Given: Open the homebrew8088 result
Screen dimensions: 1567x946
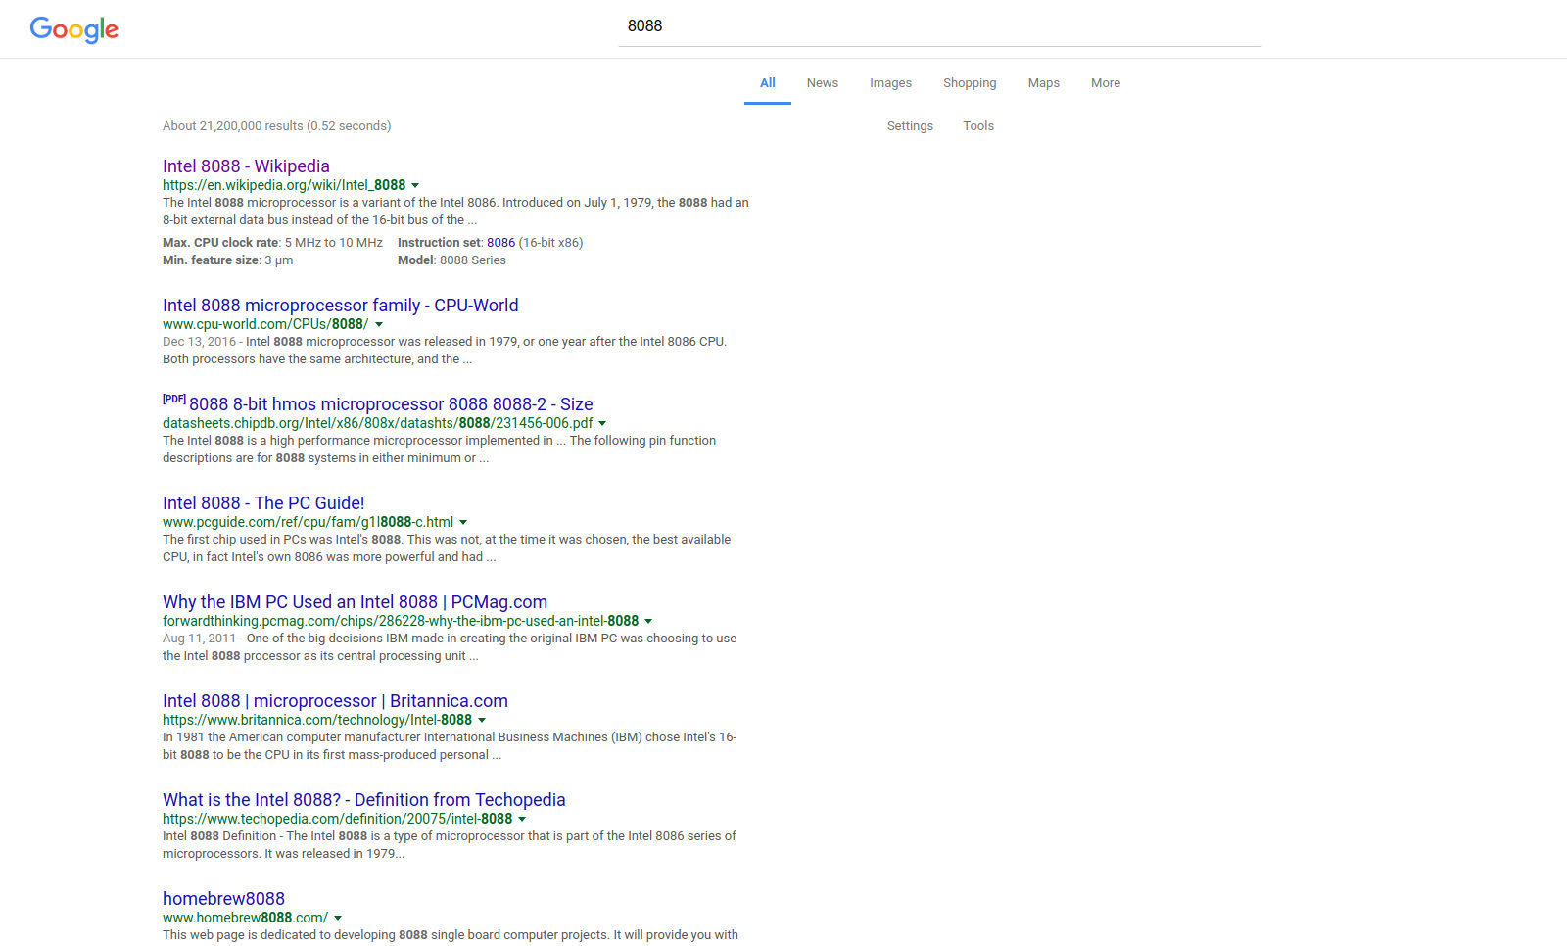Looking at the screenshot, I should pyautogui.click(x=223, y=899).
